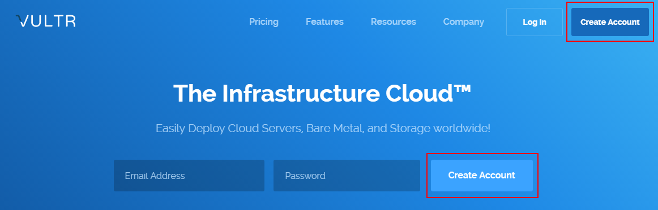Click the Log In button
Image resolution: width=658 pixels, height=210 pixels.
[x=534, y=22]
